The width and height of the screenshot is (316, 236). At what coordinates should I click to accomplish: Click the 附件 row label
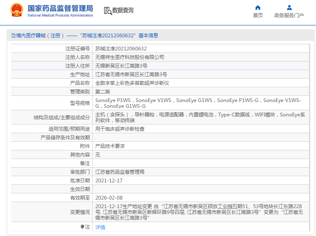coord(85,146)
